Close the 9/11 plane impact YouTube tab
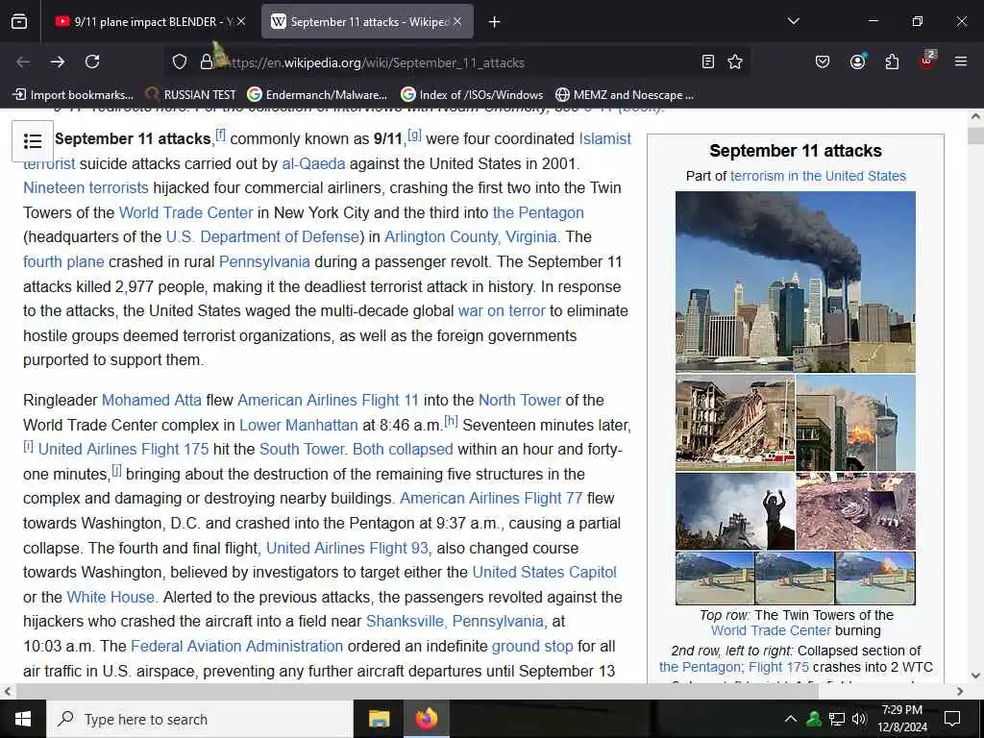Image resolution: width=984 pixels, height=738 pixels. pos(241,22)
